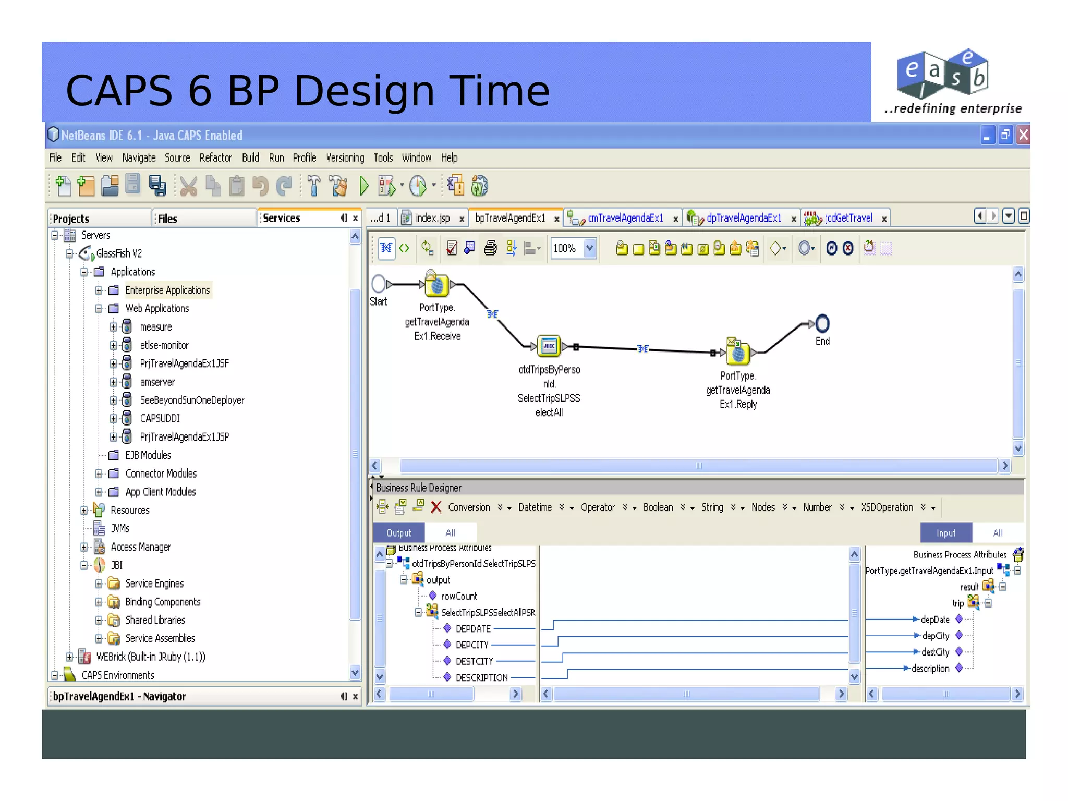Switch to the cmTravelAgendaEx1 editor tab

[x=625, y=218]
